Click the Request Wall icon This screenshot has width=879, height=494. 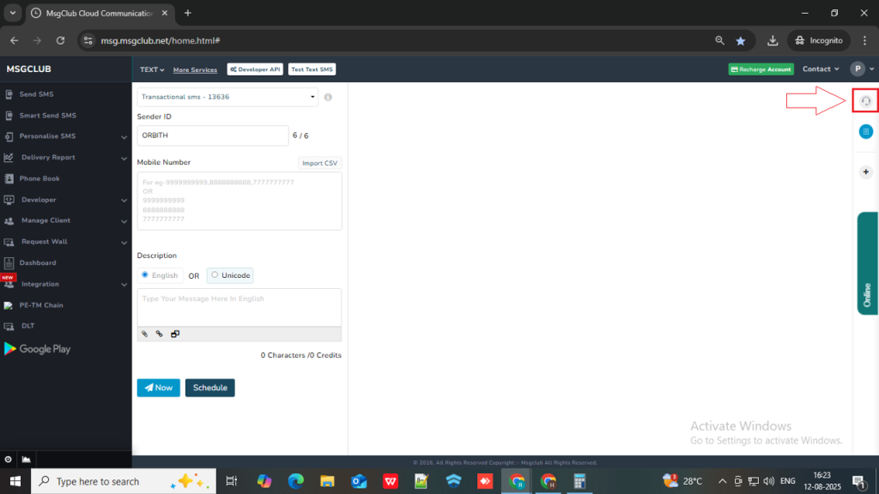click(9, 242)
